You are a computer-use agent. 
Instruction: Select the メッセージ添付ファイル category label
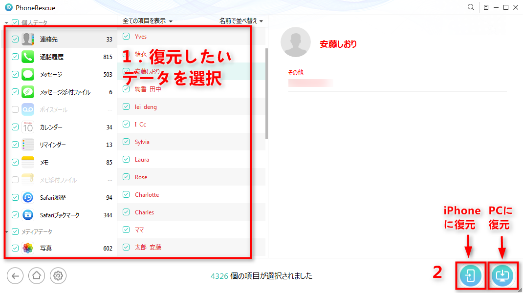click(65, 92)
